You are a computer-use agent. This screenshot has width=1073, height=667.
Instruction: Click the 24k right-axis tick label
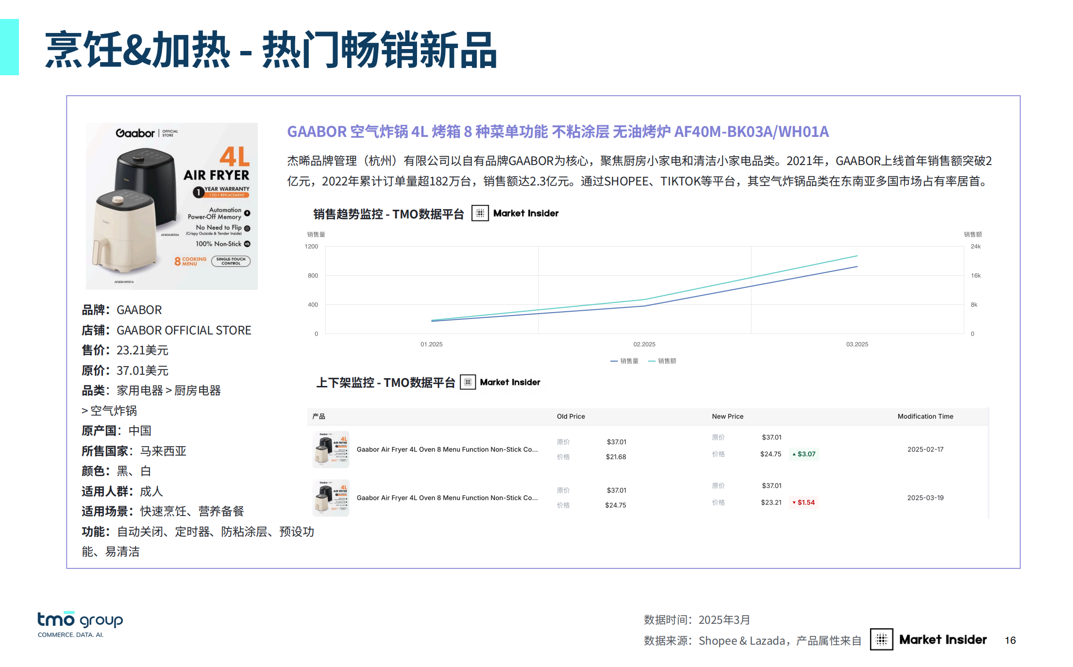pos(976,247)
